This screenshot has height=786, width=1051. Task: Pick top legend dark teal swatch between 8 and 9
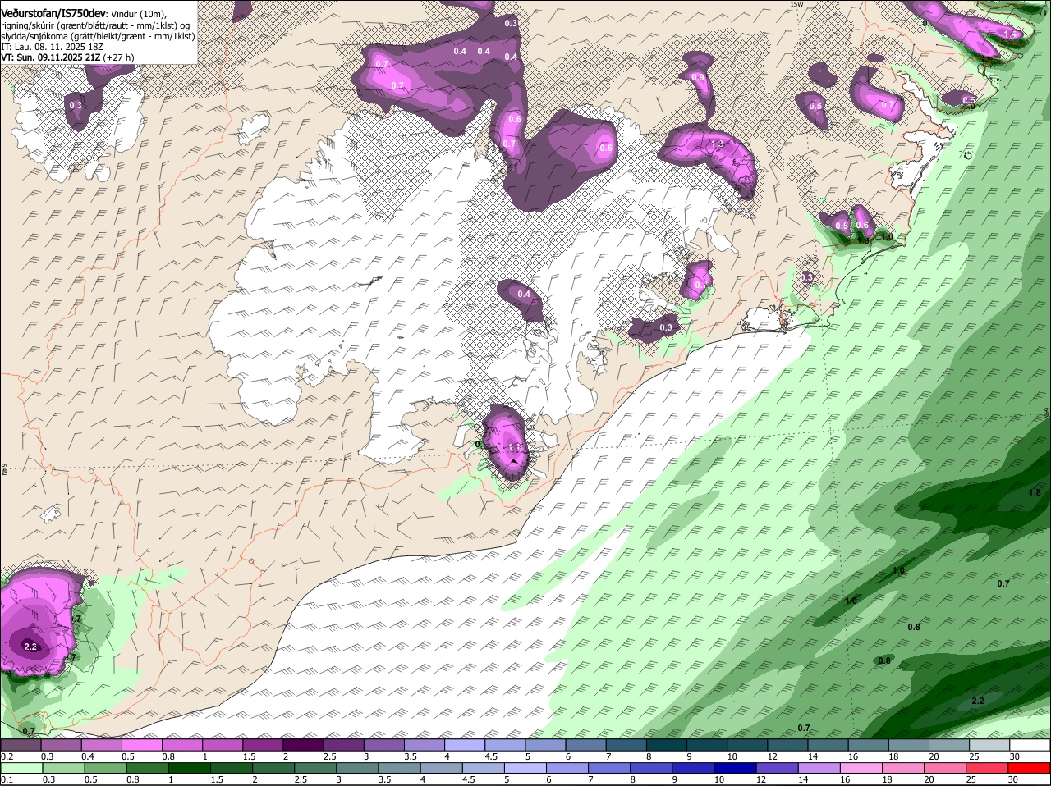pos(667,745)
